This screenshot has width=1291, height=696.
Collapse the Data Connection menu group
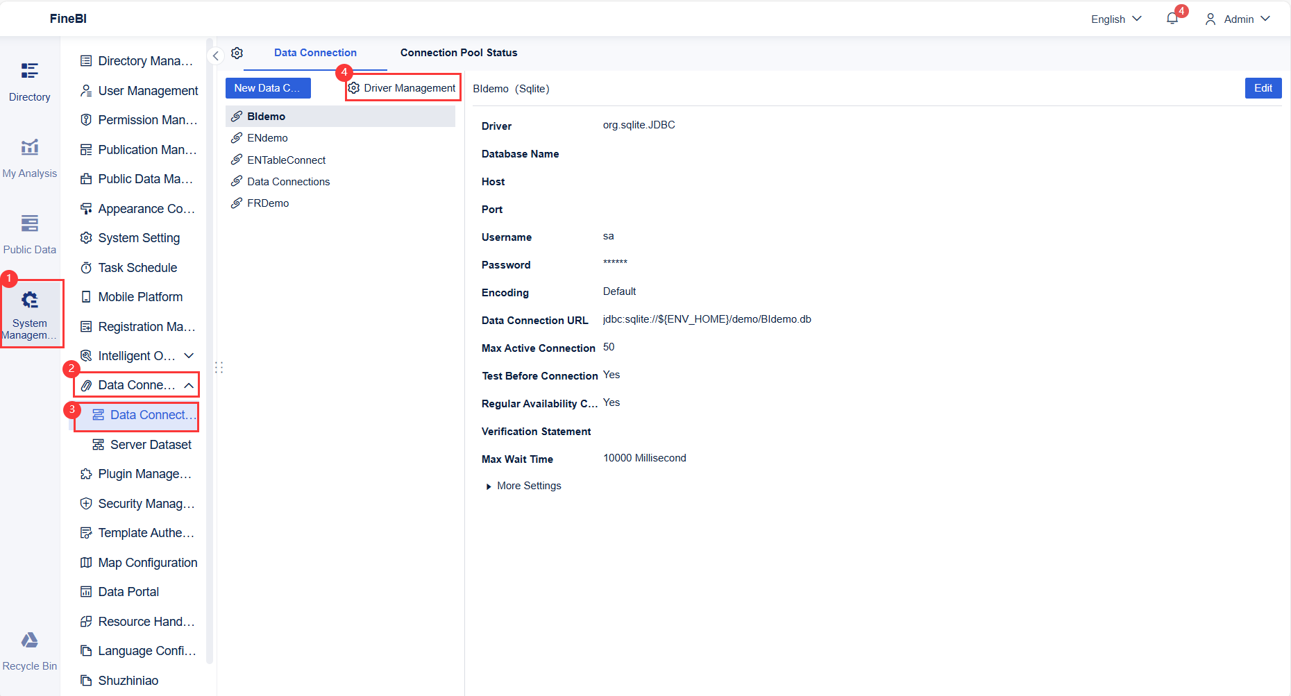point(189,385)
